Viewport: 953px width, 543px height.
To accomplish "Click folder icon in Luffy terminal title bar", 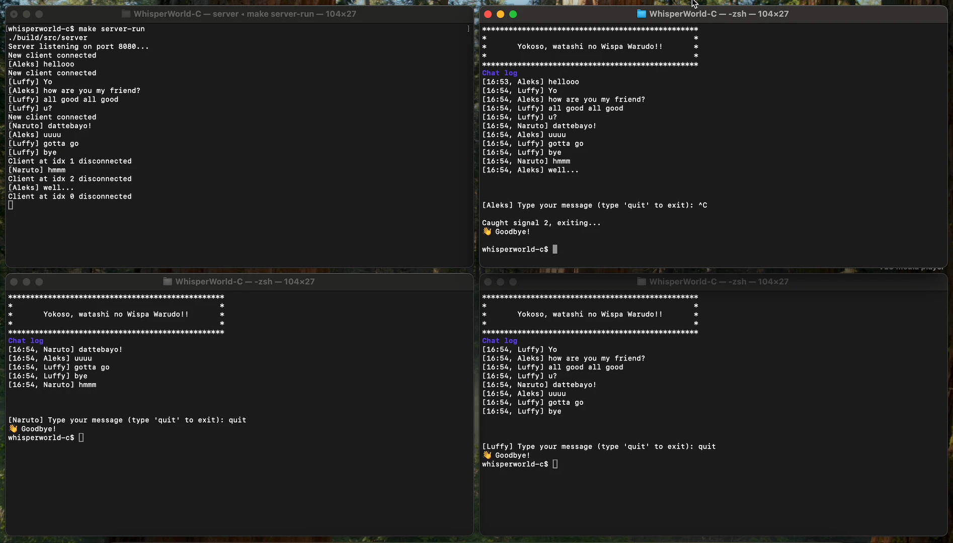I will (x=642, y=282).
